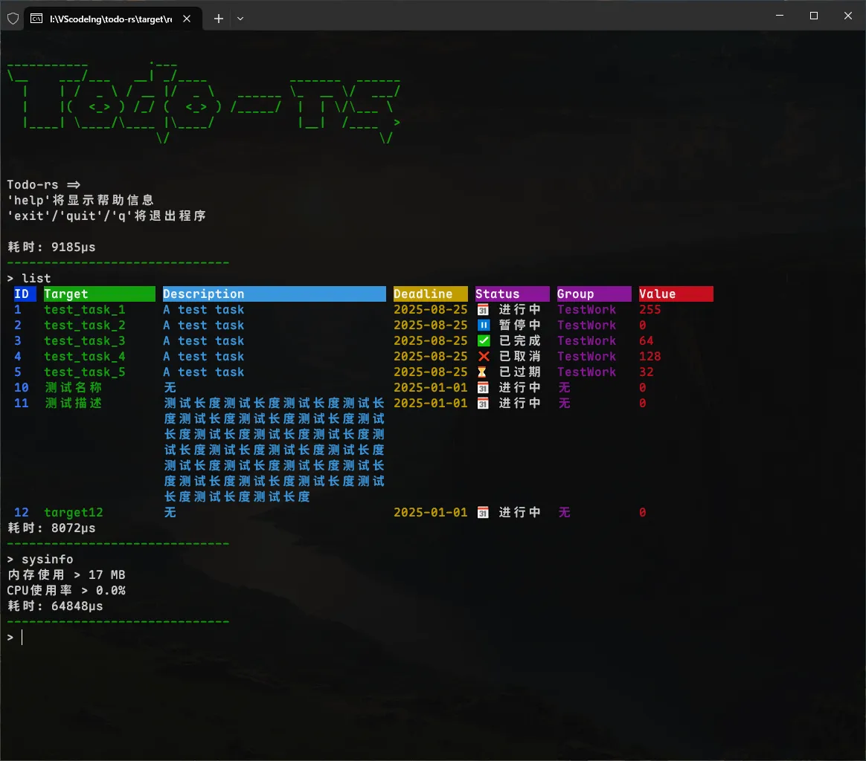The height and width of the screenshot is (761, 866).
Task: Maximize the terminal window
Action: point(813,16)
